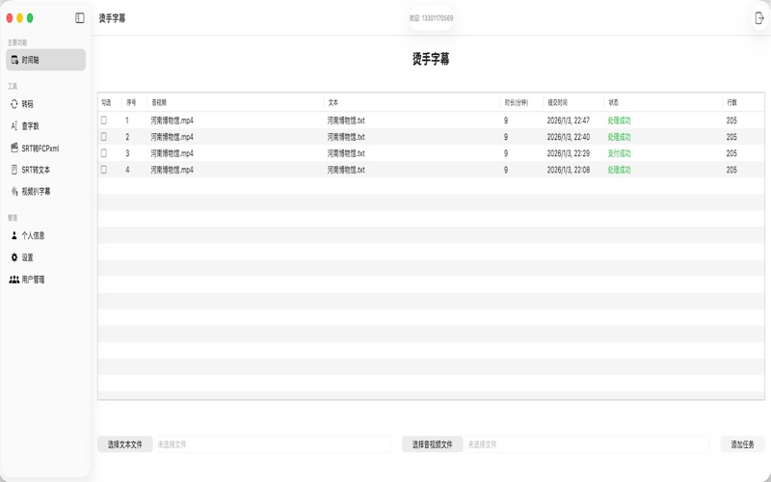The image size is (771, 482).
Task: Click the 处理成功 status in row 2
Action: click(619, 137)
